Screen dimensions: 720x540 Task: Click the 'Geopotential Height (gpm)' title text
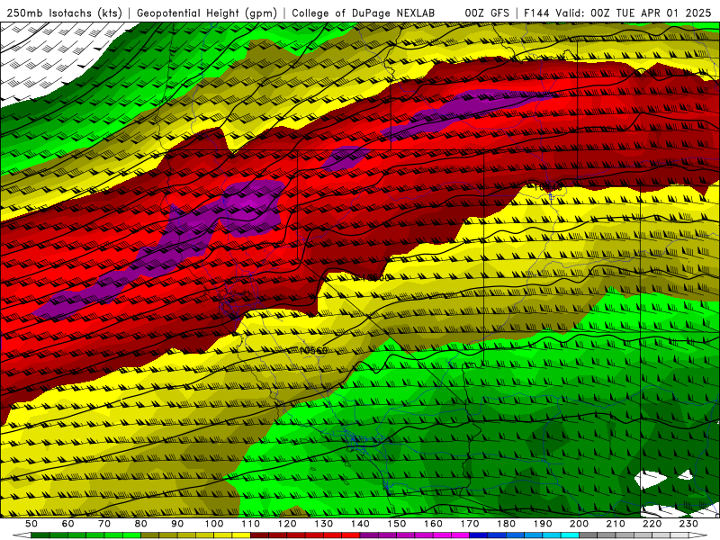(x=207, y=13)
